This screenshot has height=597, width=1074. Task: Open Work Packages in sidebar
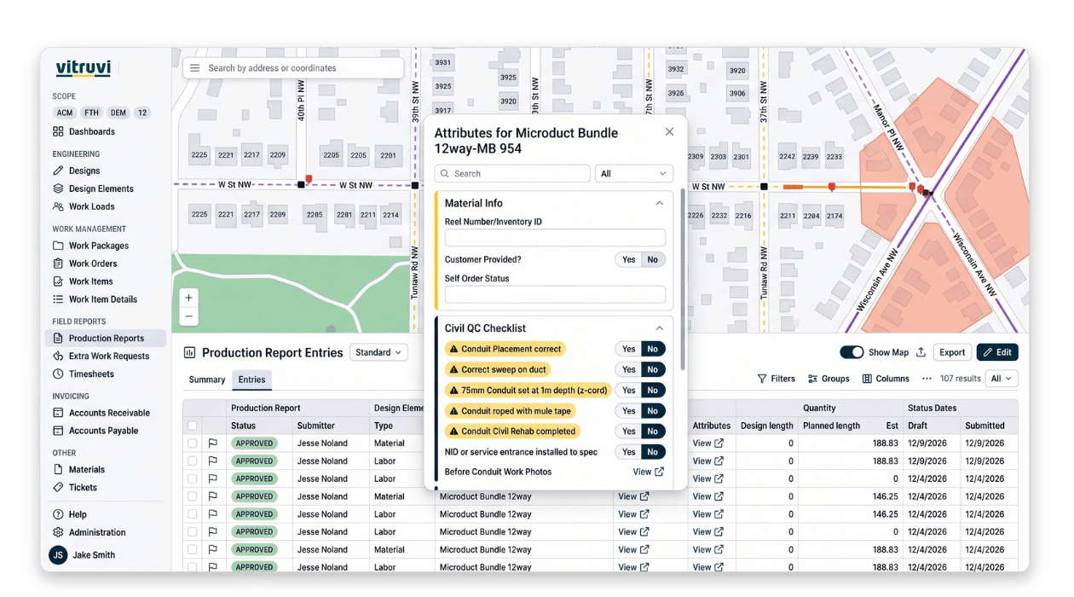[90, 246]
